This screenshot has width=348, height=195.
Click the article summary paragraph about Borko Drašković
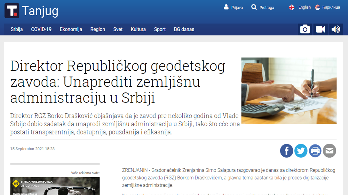pyautogui.click(x=125, y=124)
